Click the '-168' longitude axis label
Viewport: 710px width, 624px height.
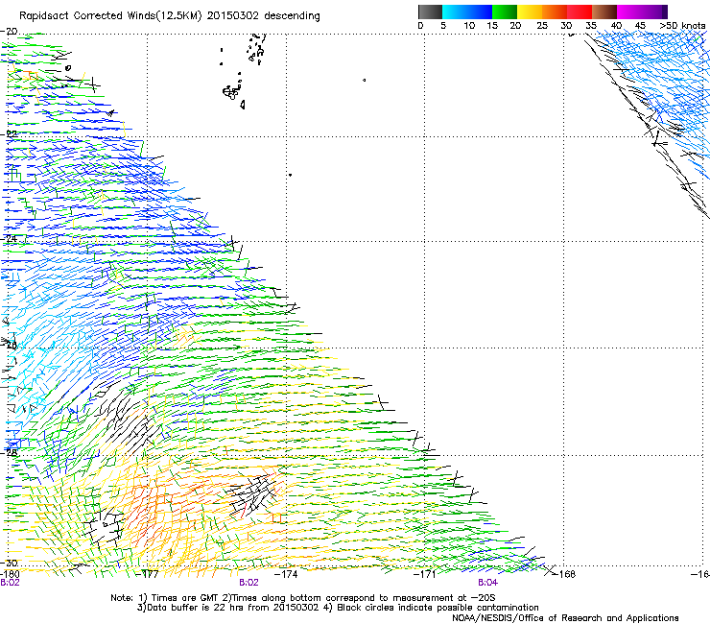564,574
